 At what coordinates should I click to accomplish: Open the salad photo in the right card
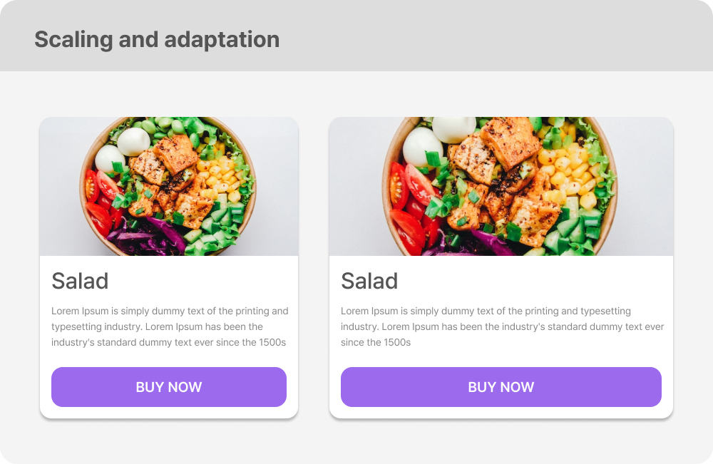pos(501,186)
